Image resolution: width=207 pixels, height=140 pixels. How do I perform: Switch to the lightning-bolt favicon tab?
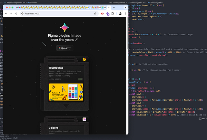[x=102, y=8]
